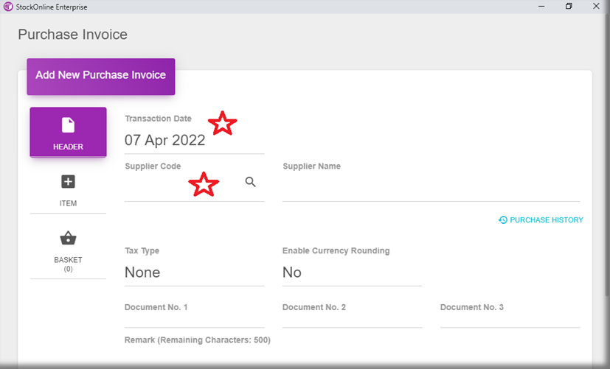Click the Document No. 2 field
Viewport: 610px width, 369px height.
352,319
